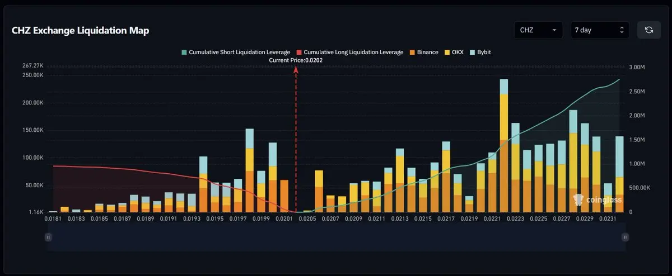Click the left range slider handle
This screenshot has width=672, height=276.
pos(48,237)
